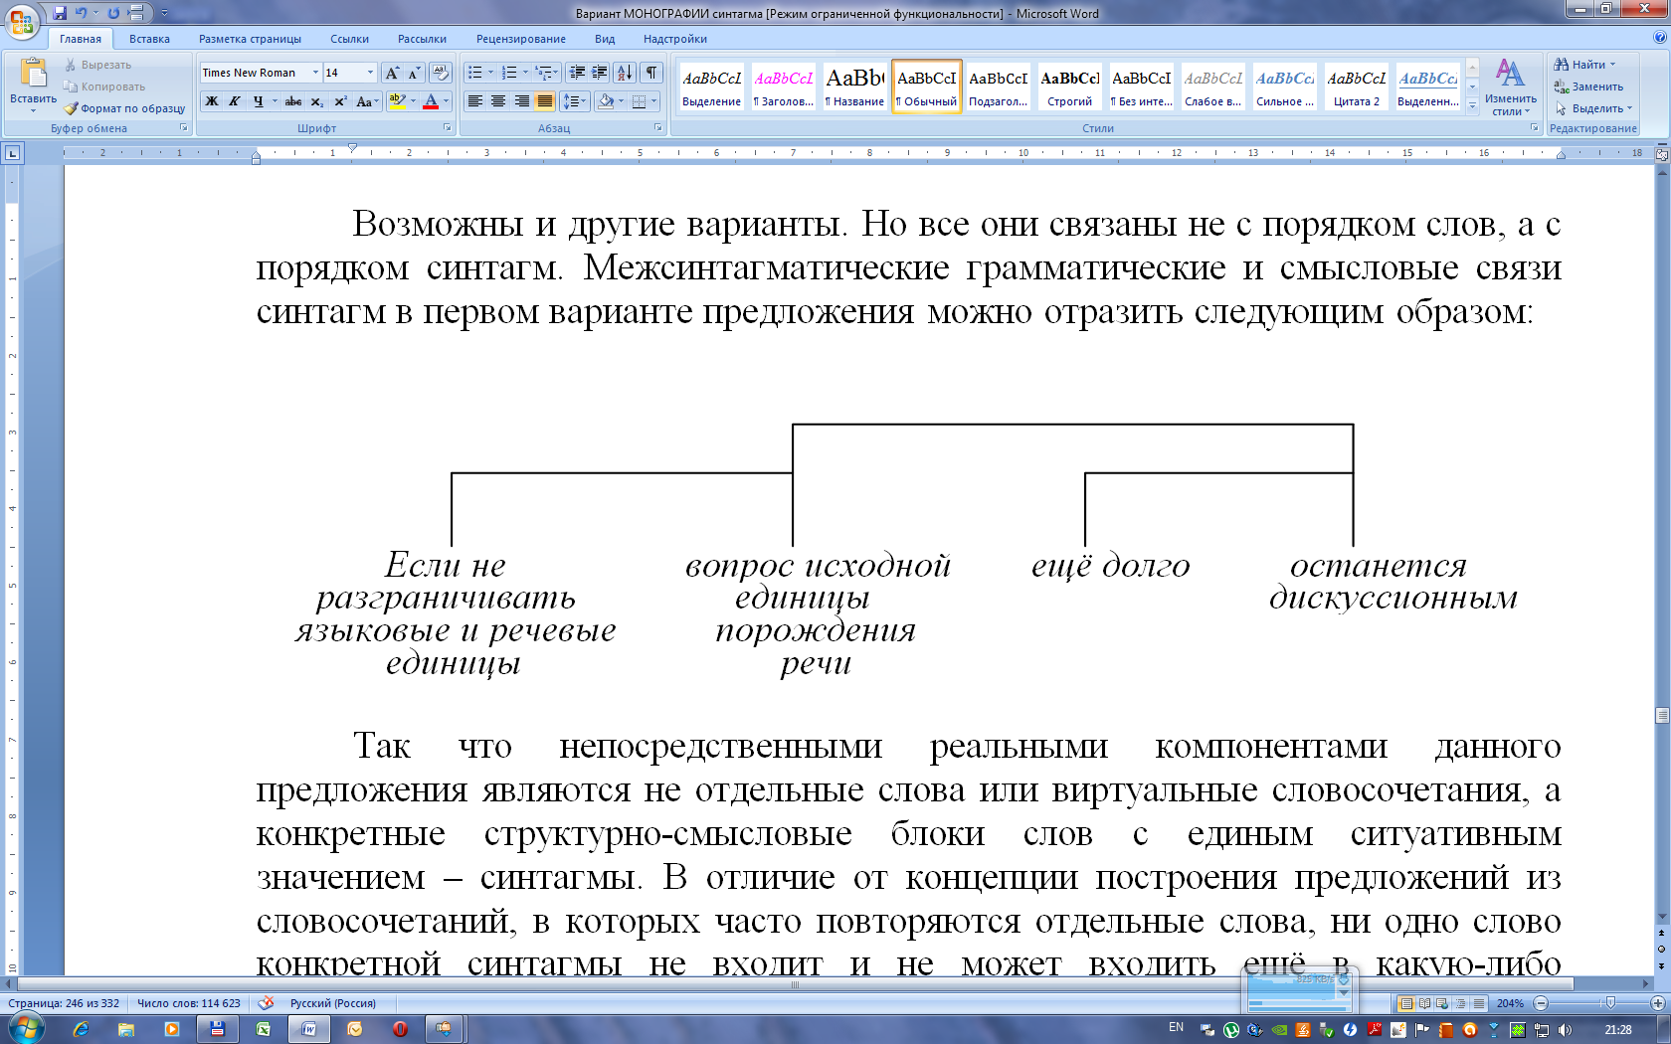Click the shrink font size icon
This screenshot has height=1044, width=1671.
413,73
